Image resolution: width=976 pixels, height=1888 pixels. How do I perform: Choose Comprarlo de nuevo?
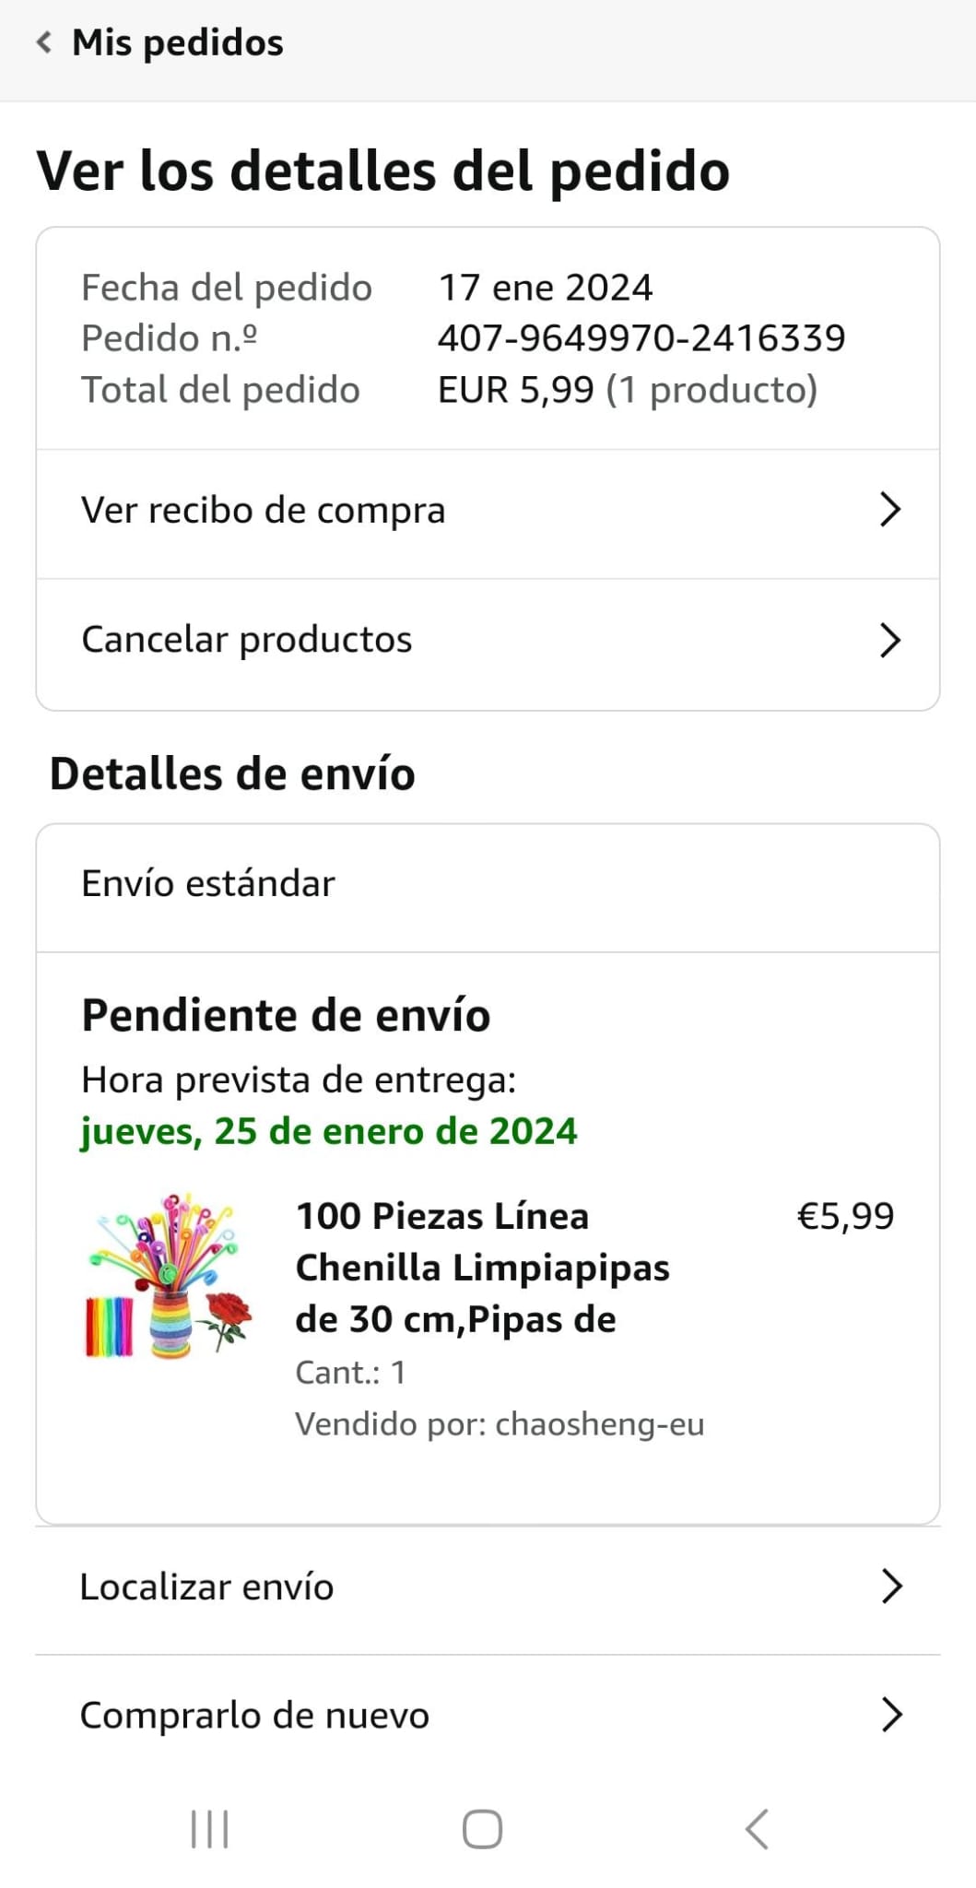[254, 1716]
